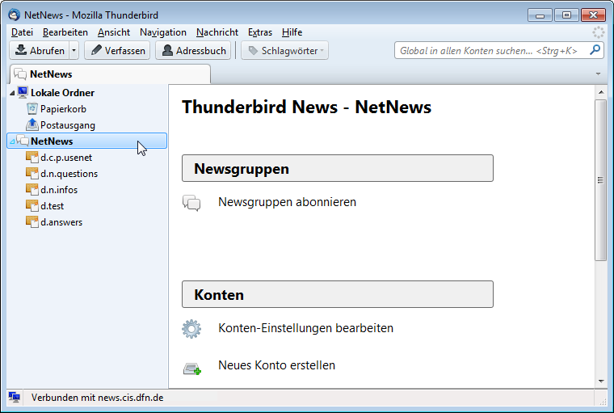Click the d.c.p.usenet newsgroup icon

tap(32, 157)
